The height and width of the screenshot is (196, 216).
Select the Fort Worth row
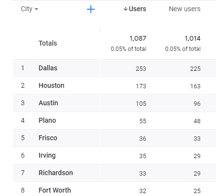click(115, 189)
